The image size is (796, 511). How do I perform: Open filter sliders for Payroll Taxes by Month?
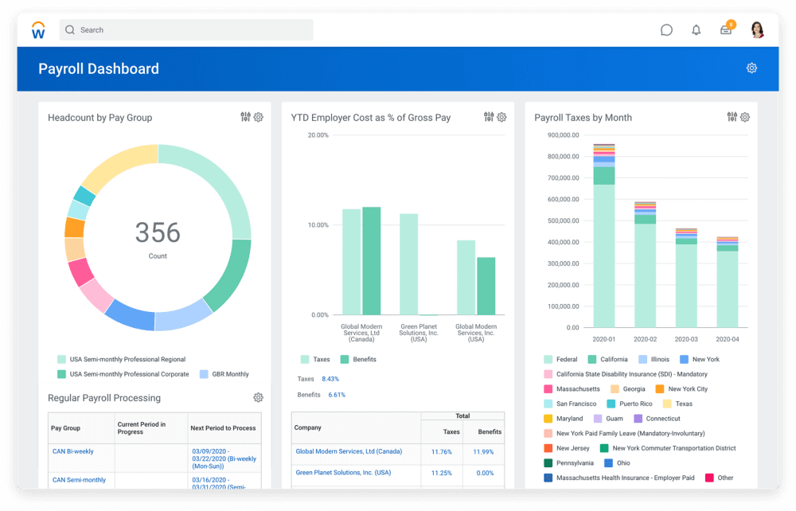pyautogui.click(x=732, y=117)
